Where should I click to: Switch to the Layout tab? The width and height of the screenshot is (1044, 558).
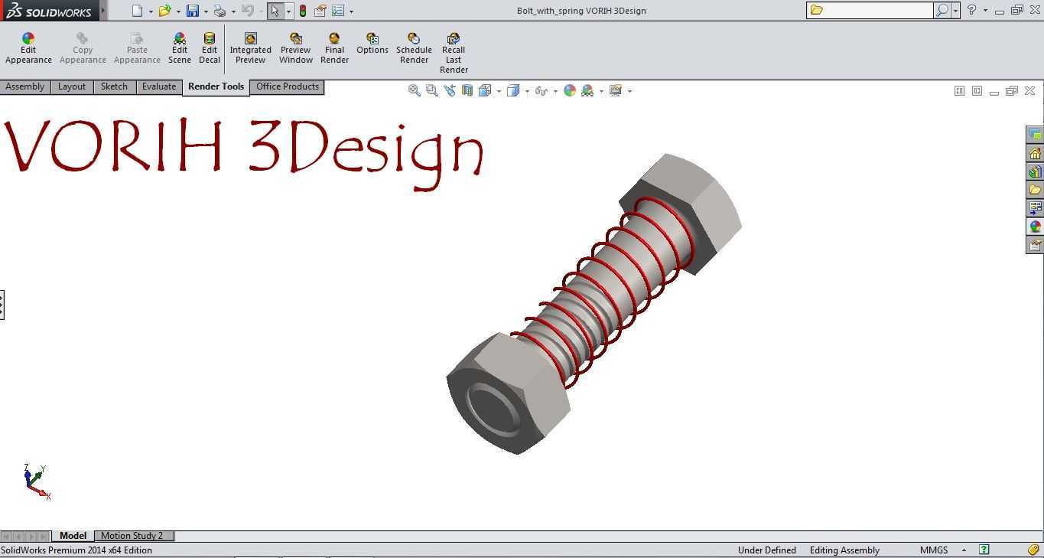(72, 86)
